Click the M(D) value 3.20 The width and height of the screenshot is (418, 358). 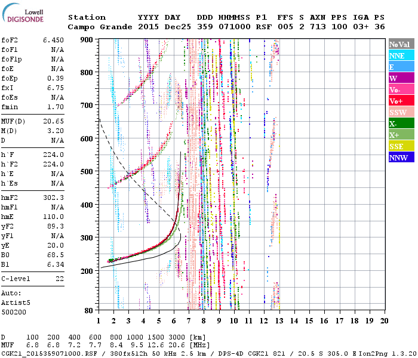(x=56, y=131)
